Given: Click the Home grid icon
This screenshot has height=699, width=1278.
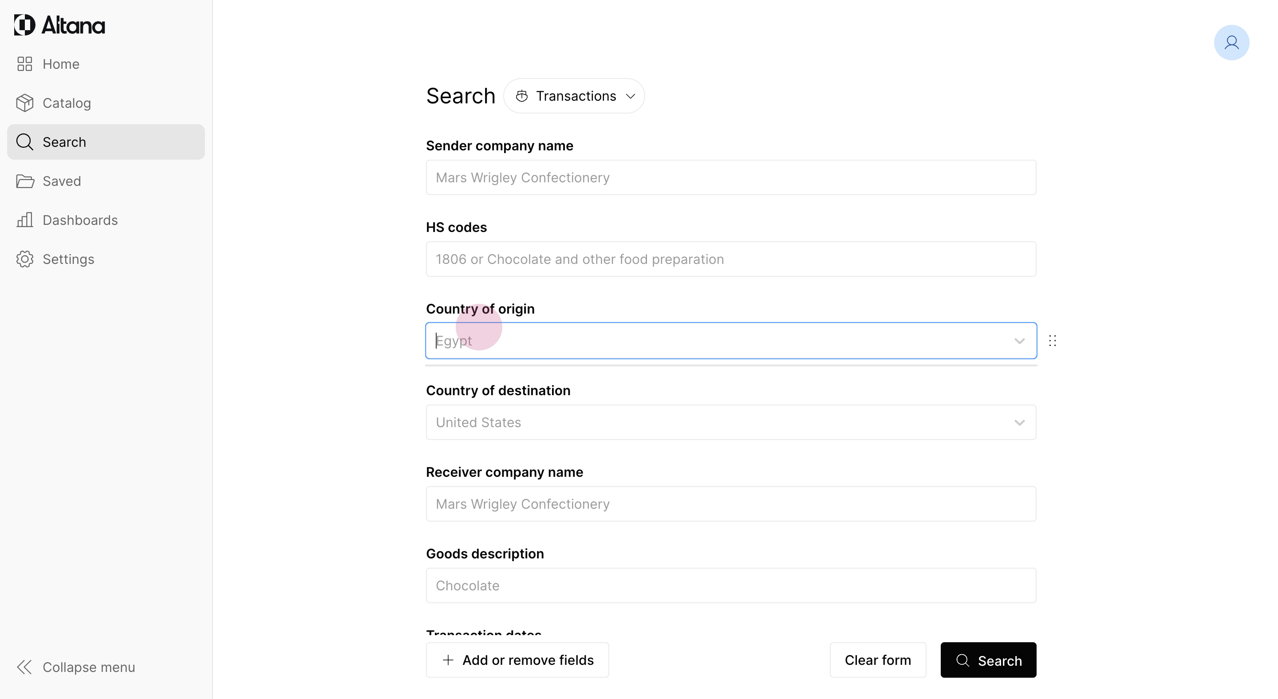Looking at the screenshot, I should tap(24, 64).
